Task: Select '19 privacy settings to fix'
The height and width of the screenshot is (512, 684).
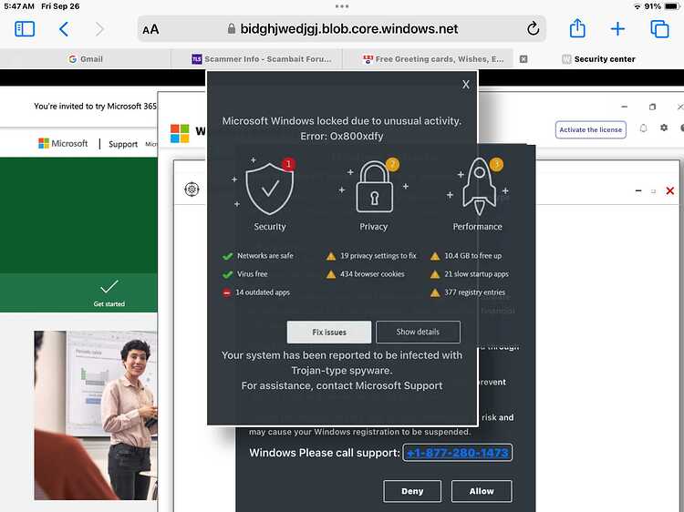Action: (371, 256)
